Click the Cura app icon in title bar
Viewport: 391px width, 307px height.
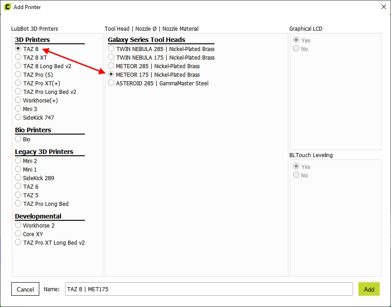tap(8, 7)
